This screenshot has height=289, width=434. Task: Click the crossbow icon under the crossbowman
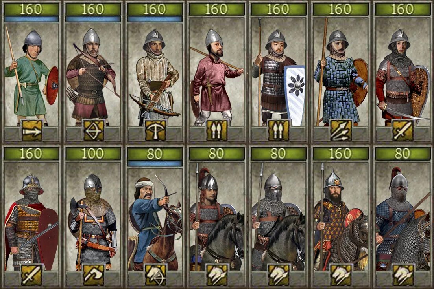pos(155,130)
